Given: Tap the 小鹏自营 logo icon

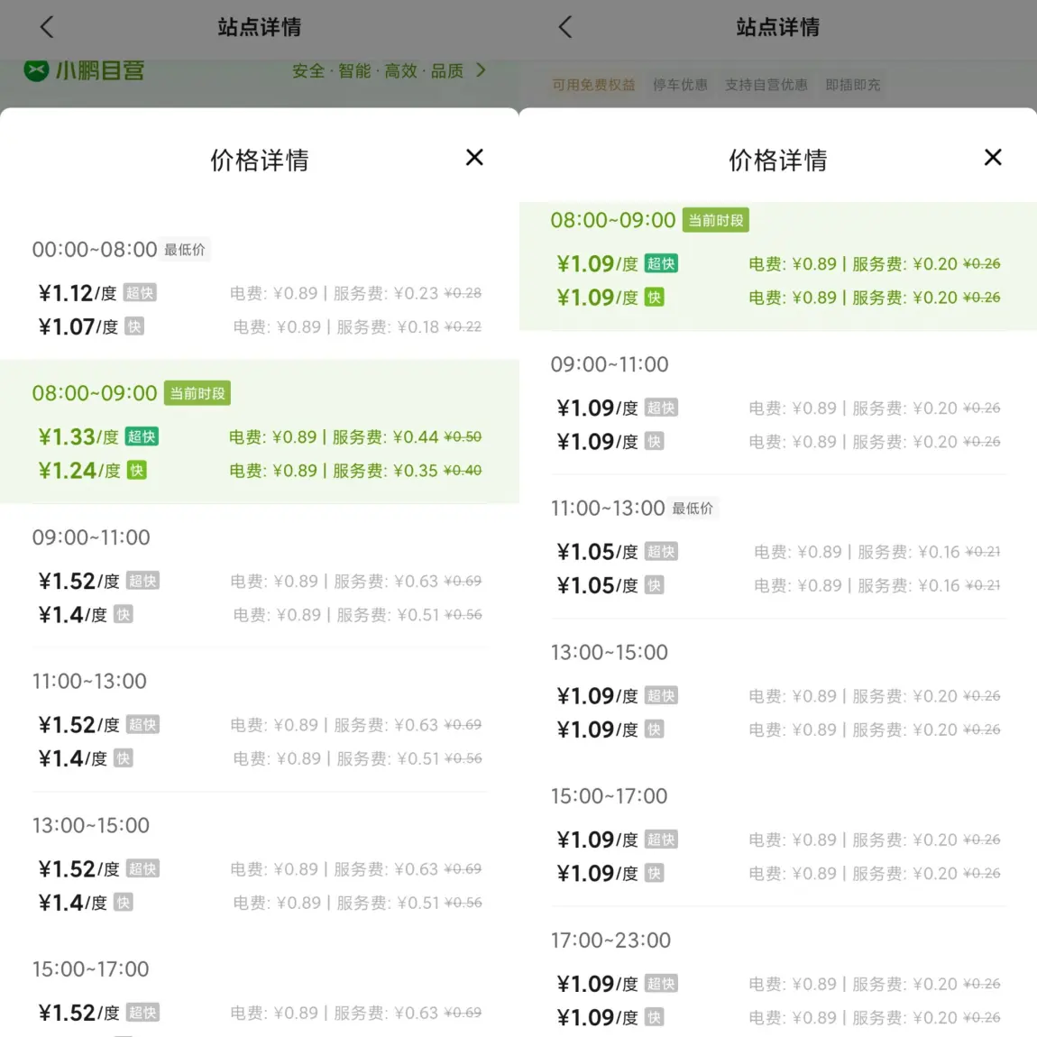Looking at the screenshot, I should [36, 70].
